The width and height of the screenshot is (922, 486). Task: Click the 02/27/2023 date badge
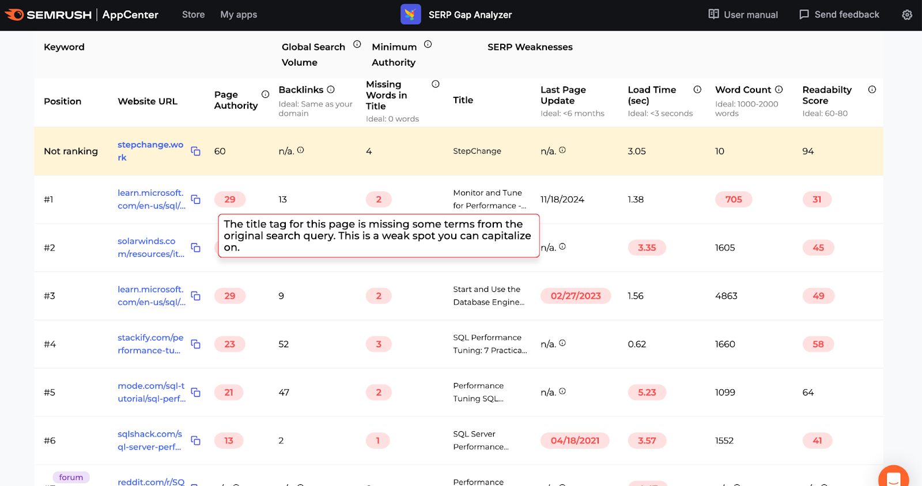pyautogui.click(x=575, y=296)
